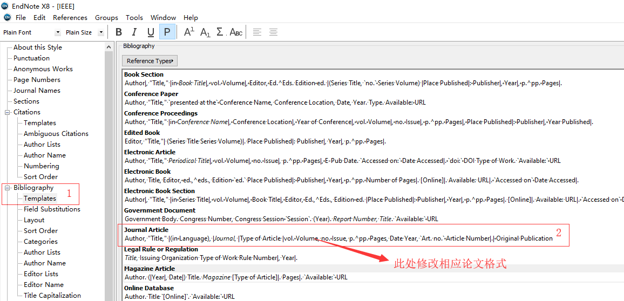Select Templates under Bibliography

coord(40,198)
